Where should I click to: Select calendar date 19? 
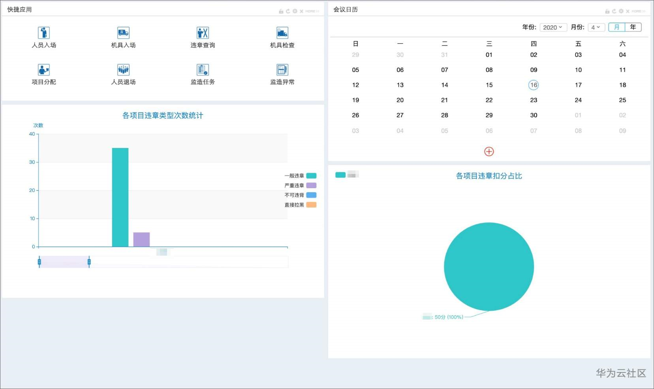(355, 100)
